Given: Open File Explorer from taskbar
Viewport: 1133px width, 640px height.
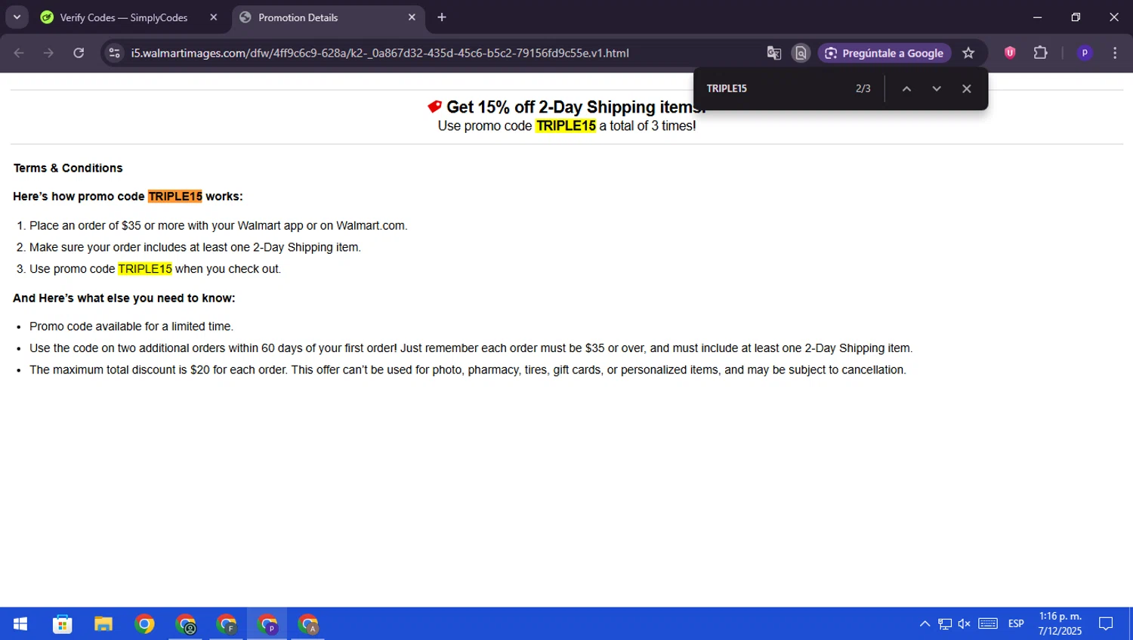Looking at the screenshot, I should click(103, 623).
